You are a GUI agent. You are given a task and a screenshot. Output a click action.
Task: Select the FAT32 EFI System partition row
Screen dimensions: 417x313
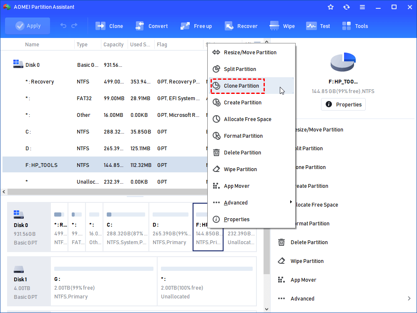point(105,98)
